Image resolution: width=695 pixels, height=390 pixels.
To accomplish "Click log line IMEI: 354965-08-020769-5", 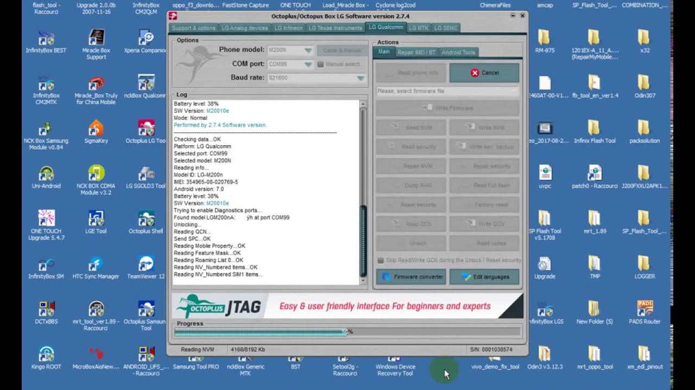I will click(x=206, y=182).
